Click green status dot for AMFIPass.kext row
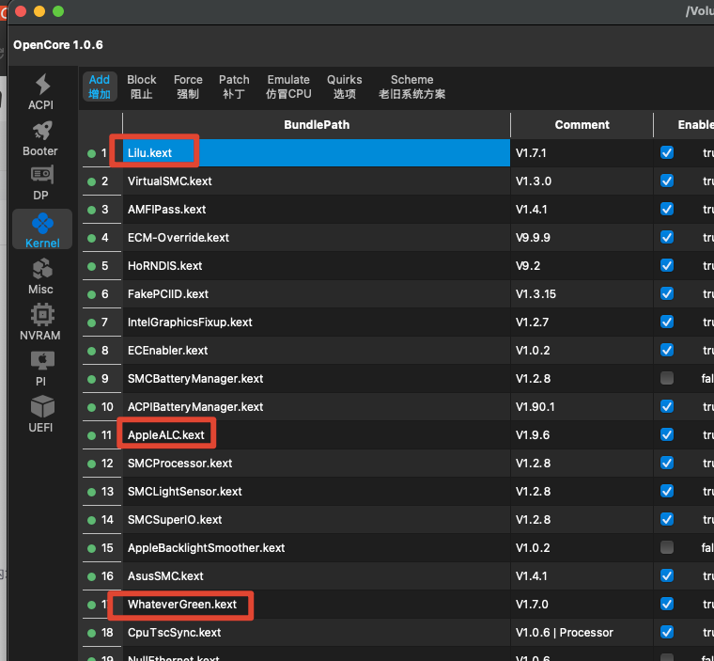The height and width of the screenshot is (661, 714). (91, 211)
